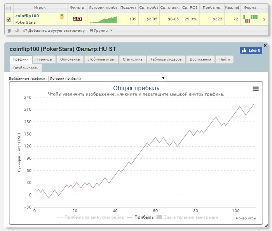Click the refresh icon below the table

(x=17, y=31)
